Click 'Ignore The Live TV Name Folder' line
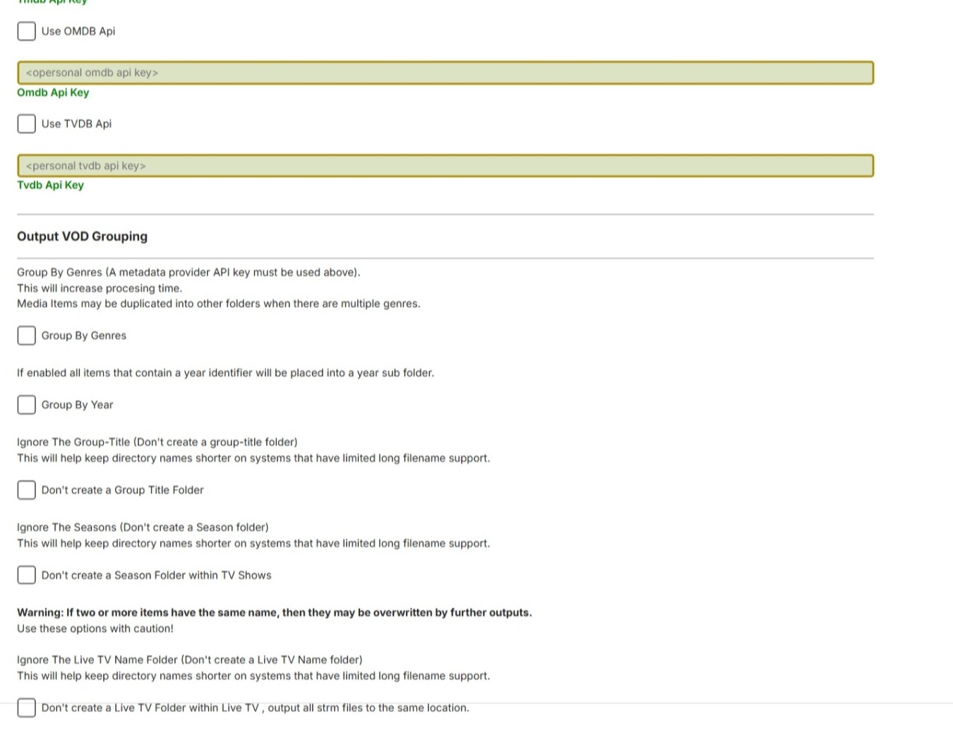The image size is (953, 729). point(190,660)
